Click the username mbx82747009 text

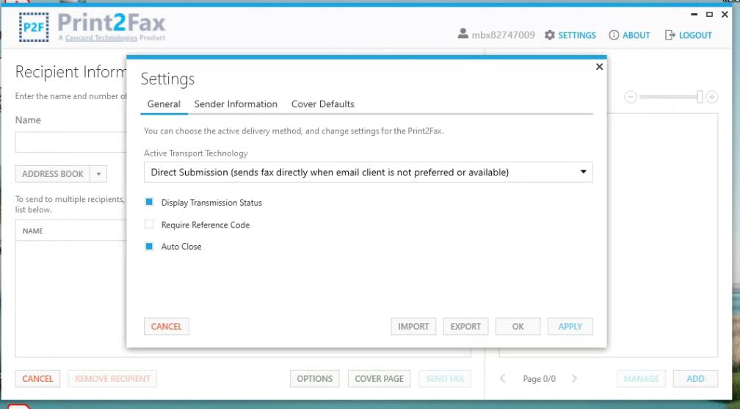coord(503,35)
